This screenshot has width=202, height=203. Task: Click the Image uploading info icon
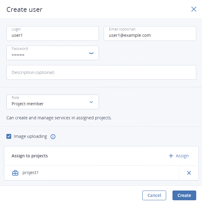tap(53, 137)
